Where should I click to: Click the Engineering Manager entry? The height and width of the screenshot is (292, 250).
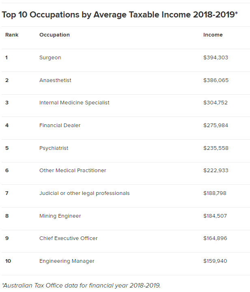click(67, 261)
